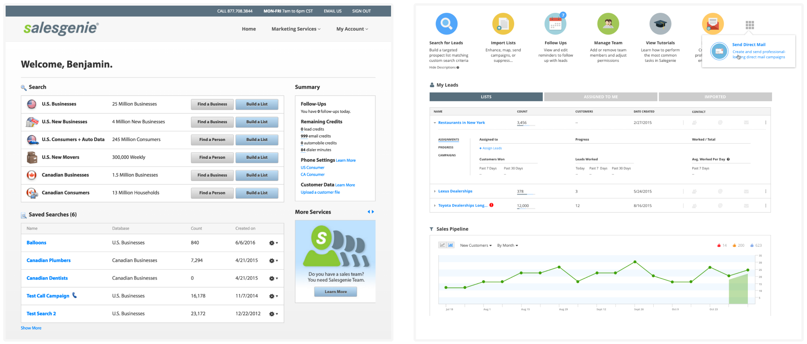This screenshot has height=344, width=807.
Task: Open gear dropdown for Canadian Dentists search
Action: coord(274,278)
